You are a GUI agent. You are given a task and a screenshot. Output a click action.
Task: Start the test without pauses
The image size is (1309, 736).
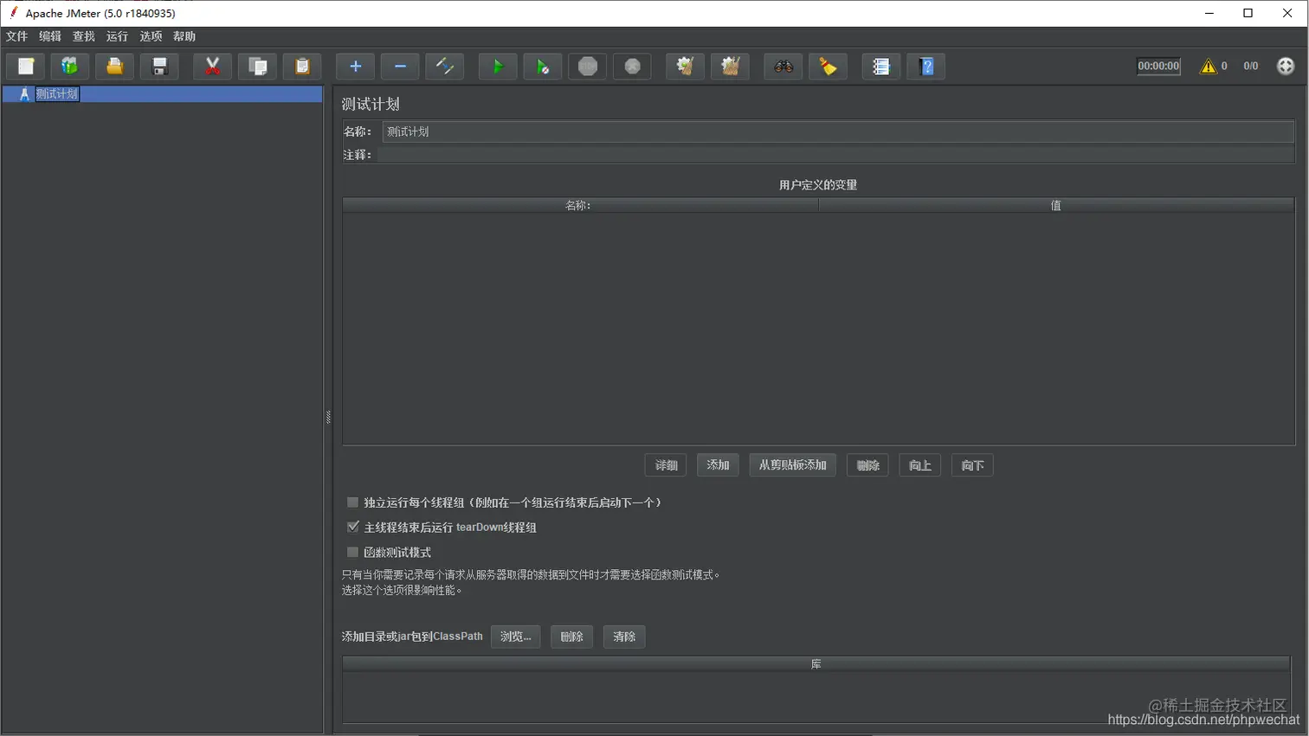pyautogui.click(x=542, y=66)
